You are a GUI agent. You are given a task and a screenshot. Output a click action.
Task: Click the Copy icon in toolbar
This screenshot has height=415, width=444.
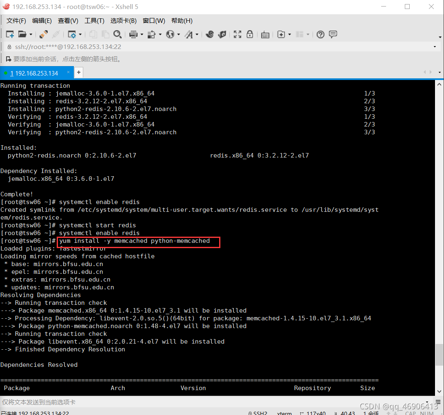pos(93,34)
